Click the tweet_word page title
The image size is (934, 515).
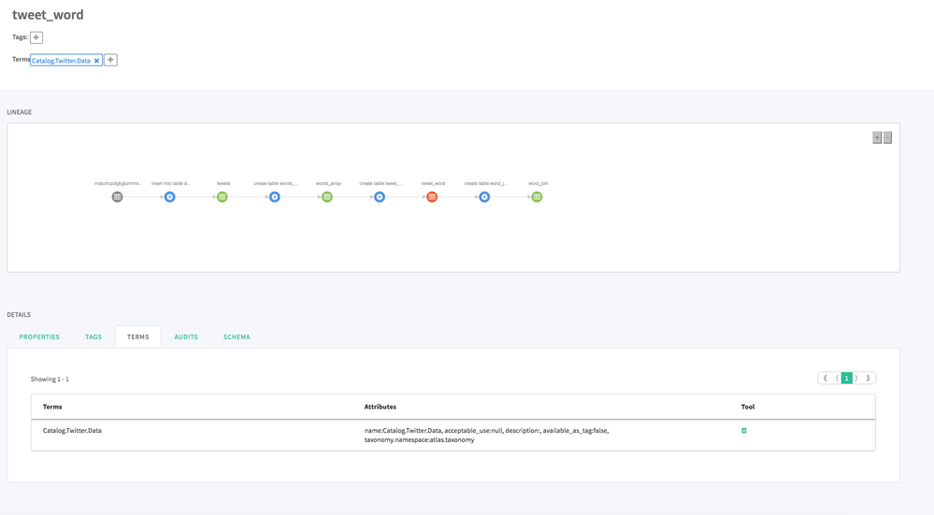48,15
